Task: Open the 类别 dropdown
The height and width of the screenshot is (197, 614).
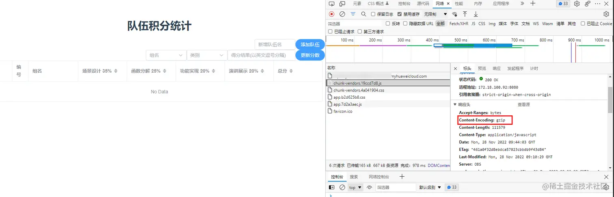Action: pyautogui.click(x=207, y=55)
